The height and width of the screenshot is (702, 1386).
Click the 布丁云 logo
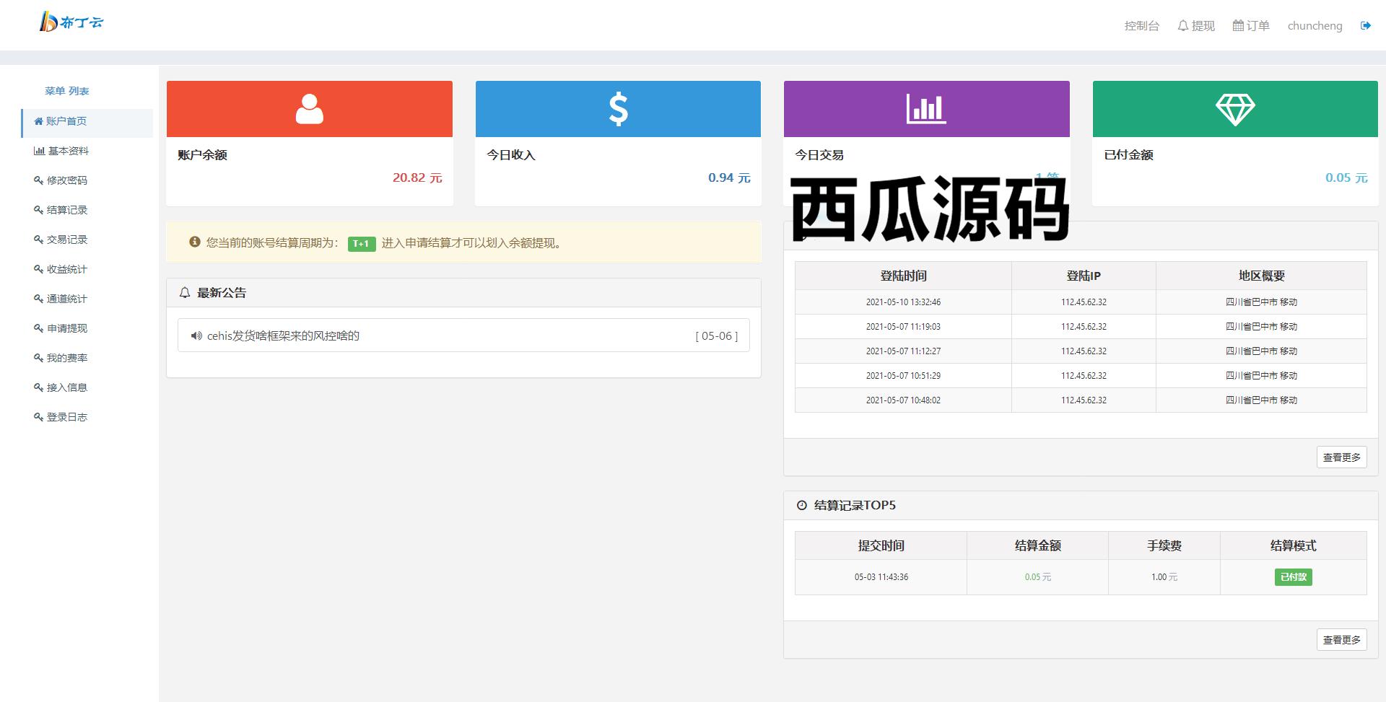point(71,22)
